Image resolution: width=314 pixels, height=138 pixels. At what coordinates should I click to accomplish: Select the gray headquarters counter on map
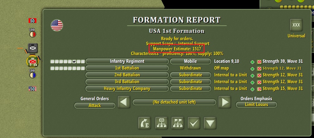coord(33,48)
